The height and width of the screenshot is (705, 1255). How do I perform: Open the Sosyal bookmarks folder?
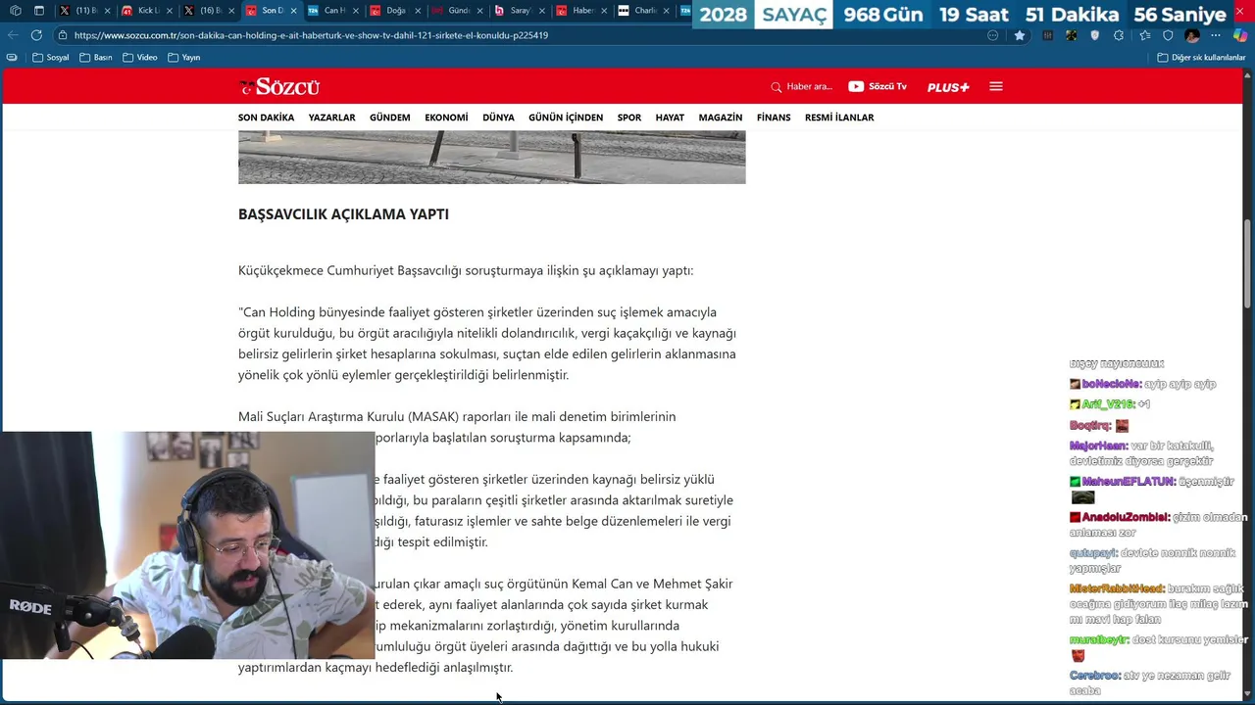pos(51,58)
